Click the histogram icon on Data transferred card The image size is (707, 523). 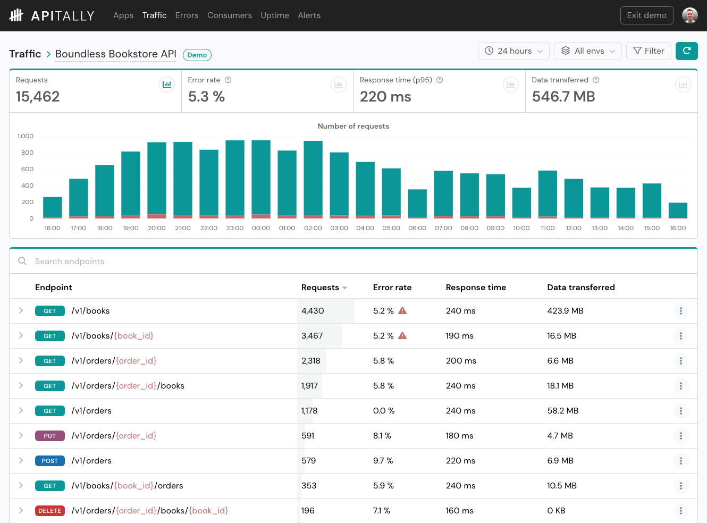(x=683, y=84)
